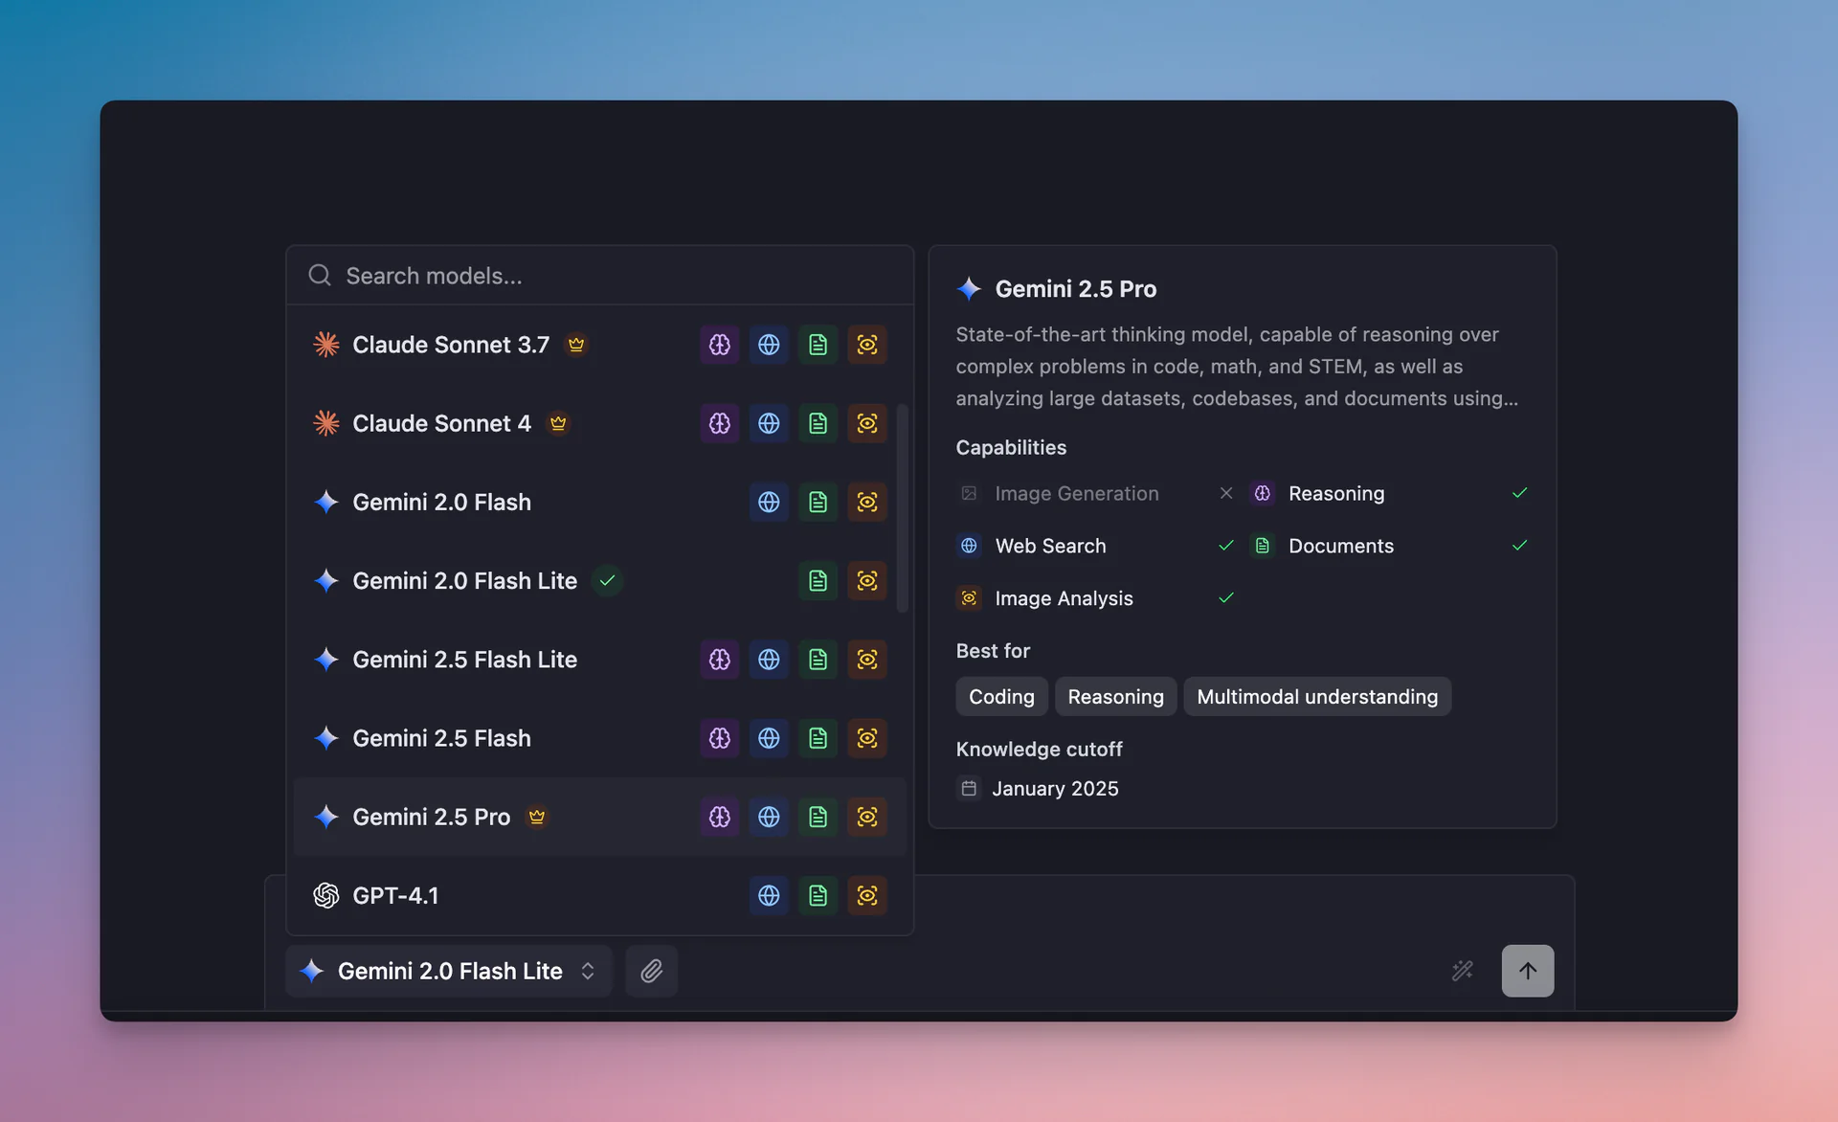
Task: Click the Reasoning tag under Best for
Action: tap(1115, 696)
